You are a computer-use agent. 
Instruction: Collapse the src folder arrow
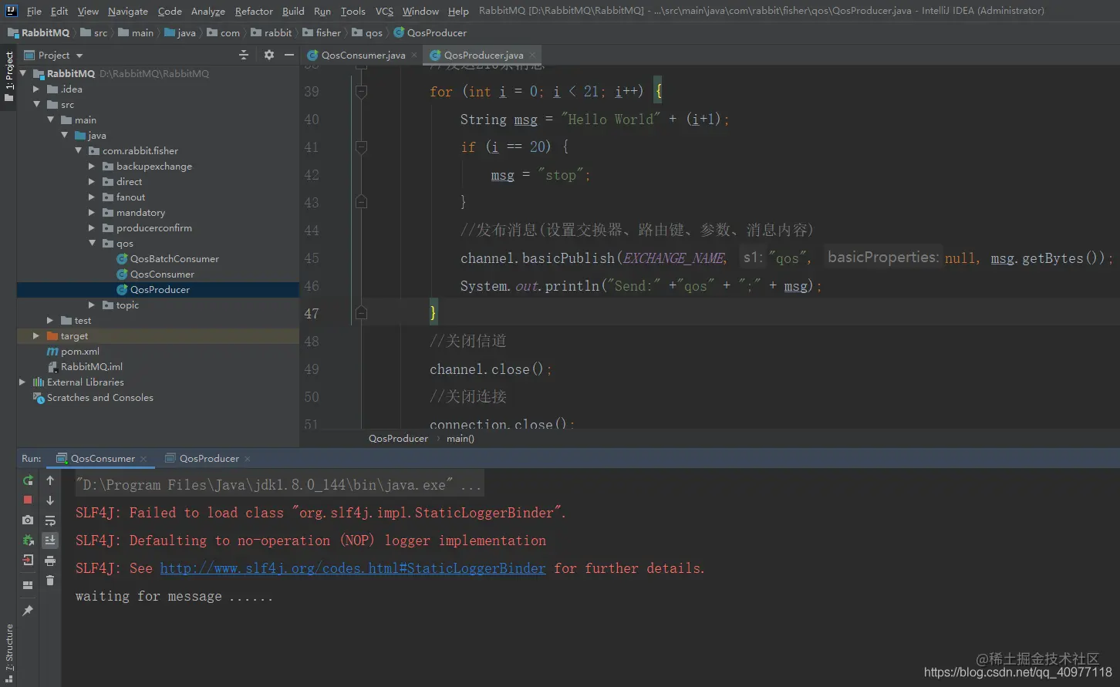(36, 104)
